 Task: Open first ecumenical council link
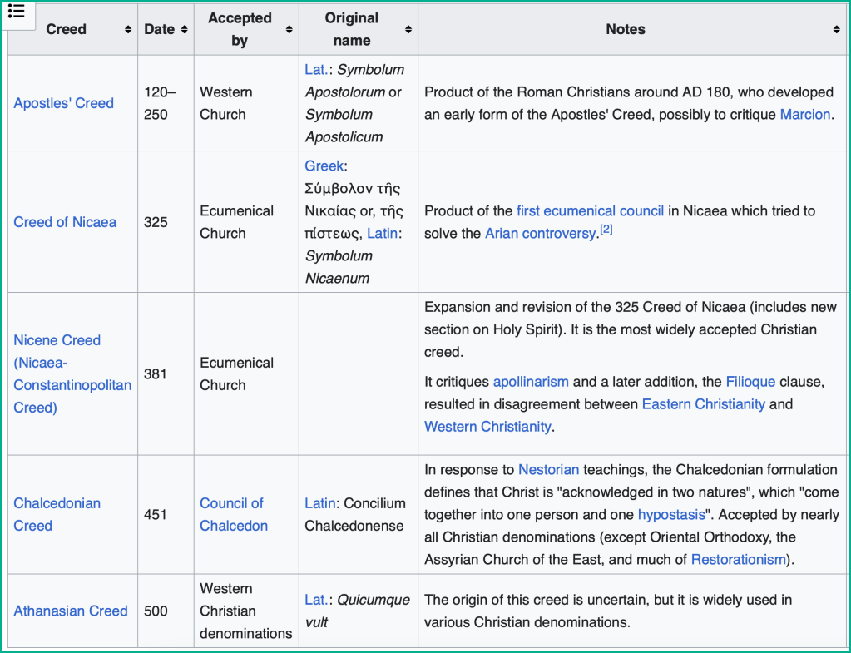pos(590,211)
